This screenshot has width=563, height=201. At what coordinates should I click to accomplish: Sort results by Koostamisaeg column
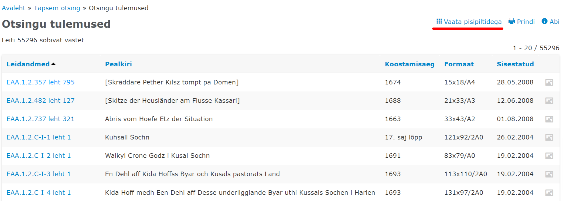(410, 64)
